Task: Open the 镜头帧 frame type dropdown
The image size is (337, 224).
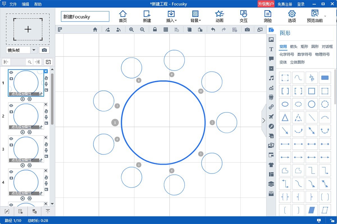Action: (34, 50)
